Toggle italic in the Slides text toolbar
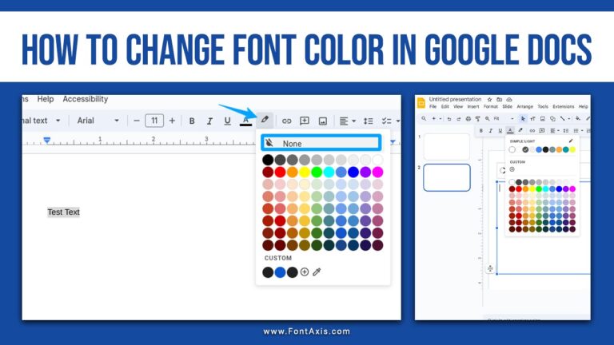 (491, 131)
